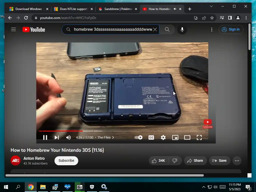Open File Explorer from taskbar
This screenshot has height=192, width=256.
[43, 187]
